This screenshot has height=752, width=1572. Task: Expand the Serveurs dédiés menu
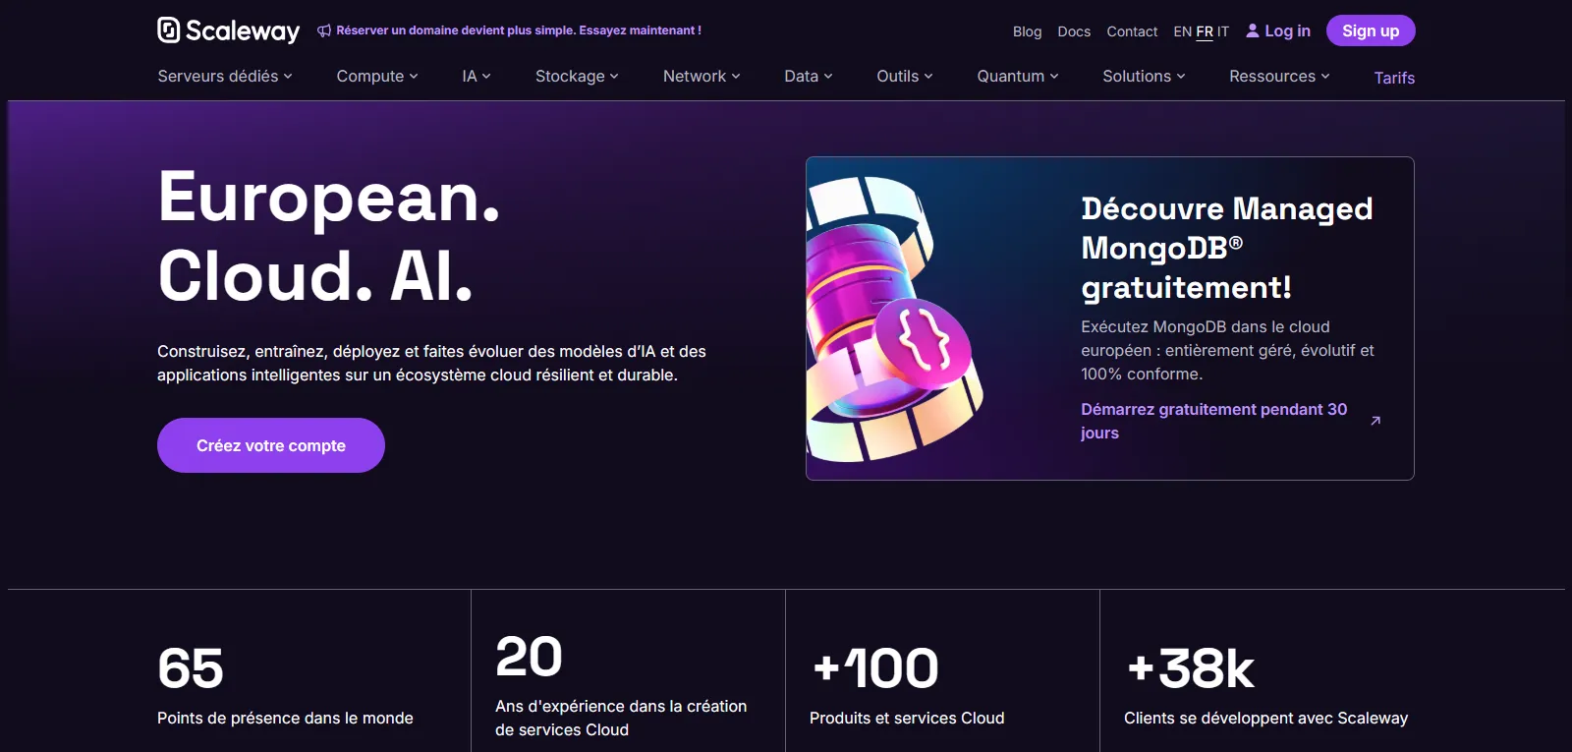(225, 76)
